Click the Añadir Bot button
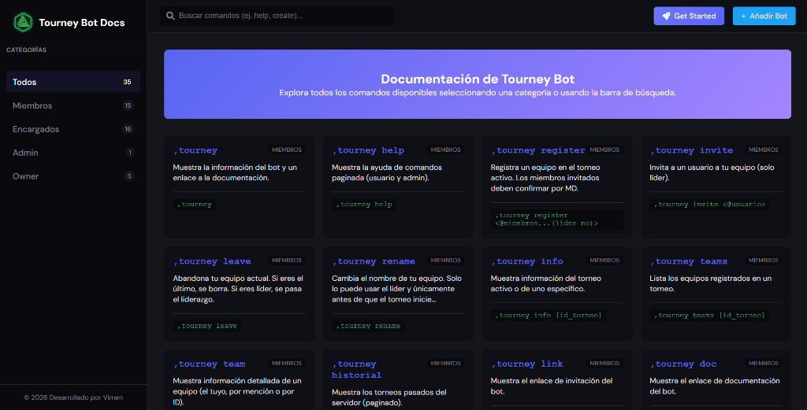The image size is (807, 410). (764, 16)
